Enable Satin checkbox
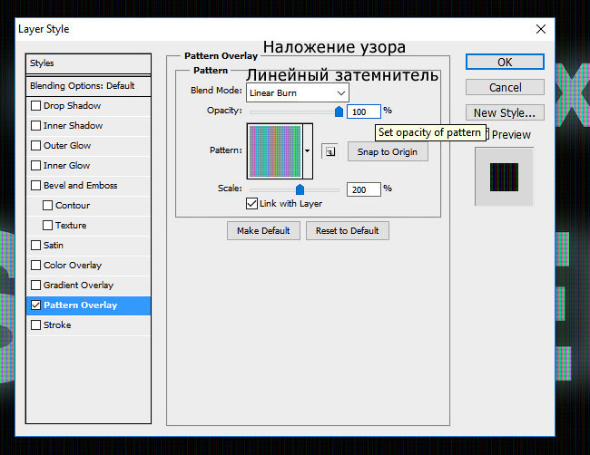The height and width of the screenshot is (455, 590). point(35,245)
